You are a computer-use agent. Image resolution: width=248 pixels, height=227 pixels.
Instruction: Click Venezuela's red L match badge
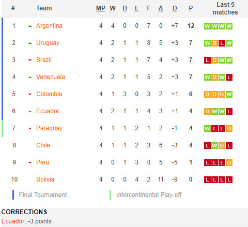click(x=229, y=77)
